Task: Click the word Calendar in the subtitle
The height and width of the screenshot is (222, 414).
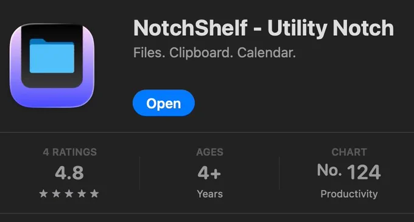Action: tap(267, 52)
